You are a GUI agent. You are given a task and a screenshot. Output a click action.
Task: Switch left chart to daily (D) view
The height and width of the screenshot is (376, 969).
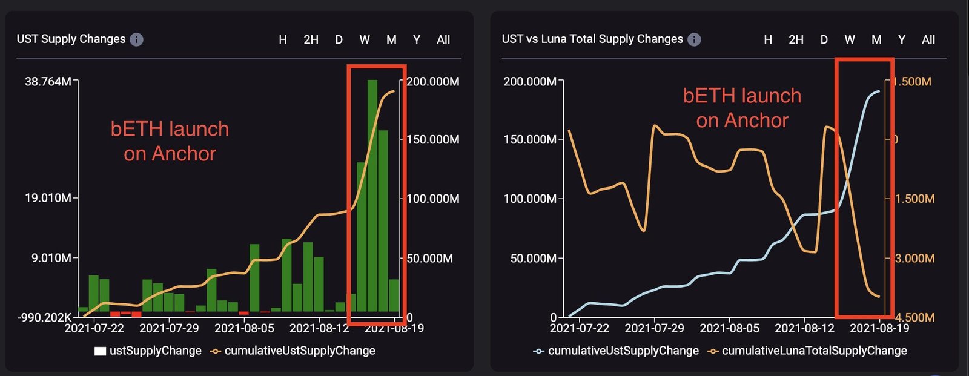tap(337, 39)
